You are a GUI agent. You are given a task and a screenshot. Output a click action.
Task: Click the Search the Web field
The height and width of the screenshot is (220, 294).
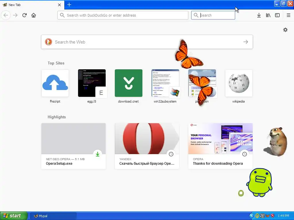(x=147, y=42)
